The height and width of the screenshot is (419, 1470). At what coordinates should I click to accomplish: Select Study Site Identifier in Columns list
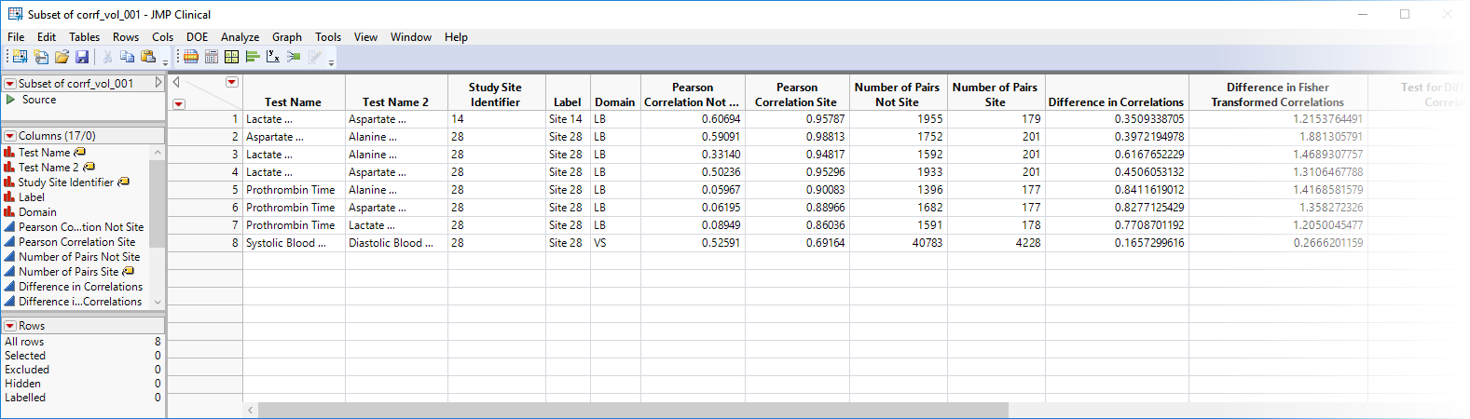tap(65, 182)
